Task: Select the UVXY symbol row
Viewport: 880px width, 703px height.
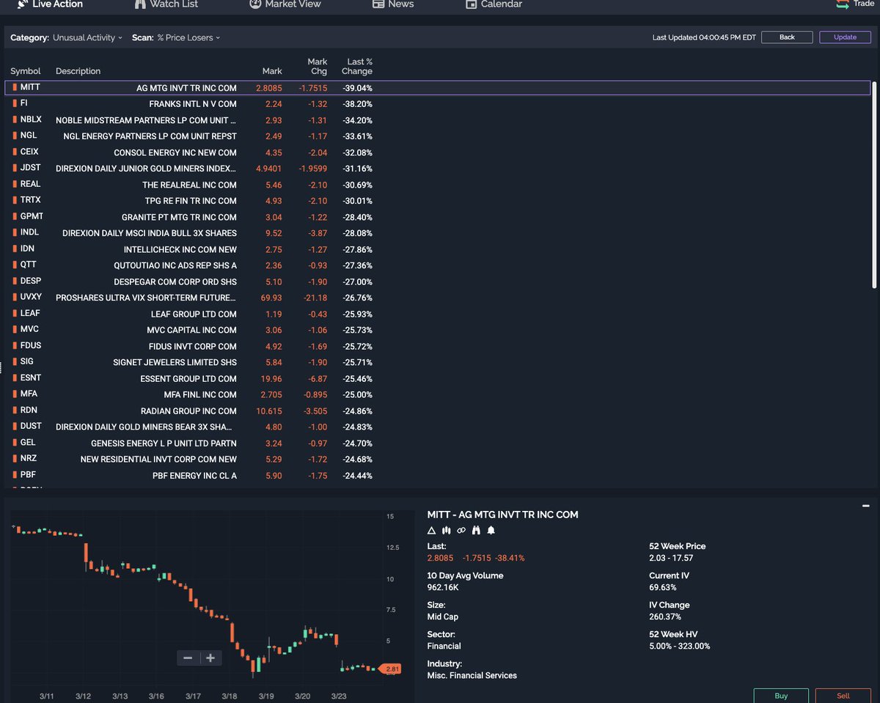Action: pos(438,298)
